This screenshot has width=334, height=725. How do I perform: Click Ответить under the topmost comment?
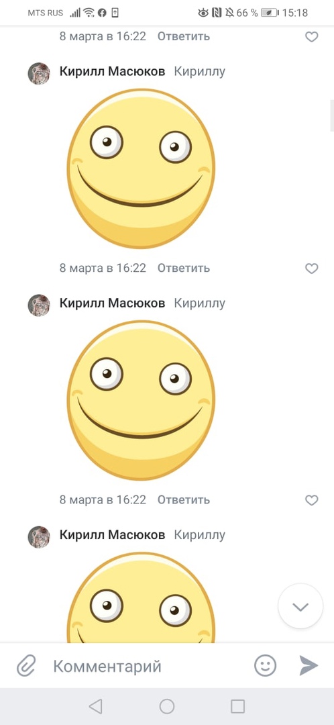(x=183, y=36)
